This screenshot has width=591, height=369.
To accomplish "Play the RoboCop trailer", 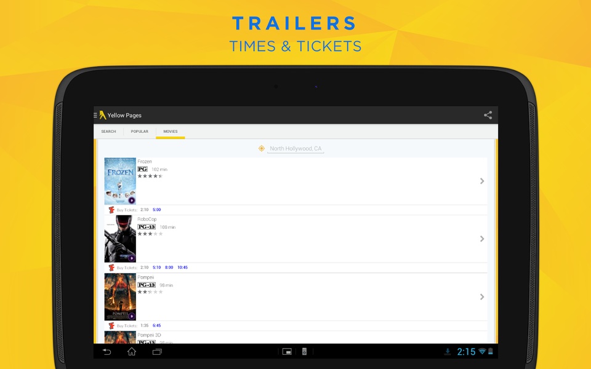I will [x=132, y=258].
